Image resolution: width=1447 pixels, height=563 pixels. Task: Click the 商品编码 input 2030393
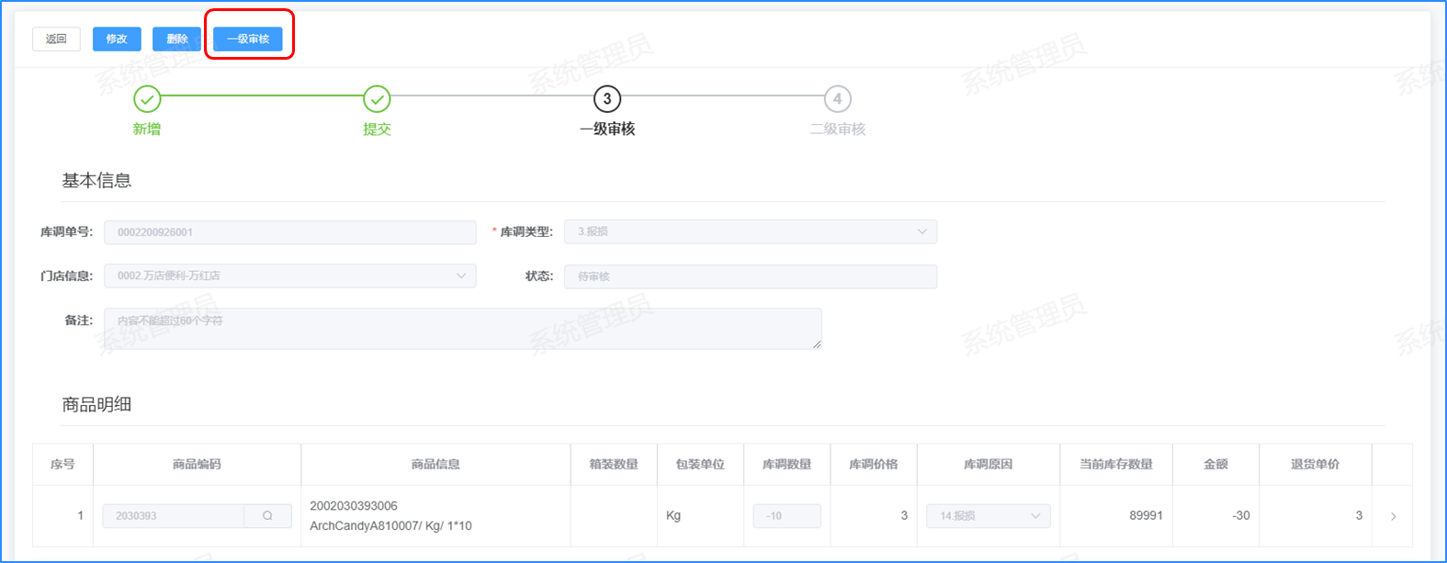(x=174, y=516)
